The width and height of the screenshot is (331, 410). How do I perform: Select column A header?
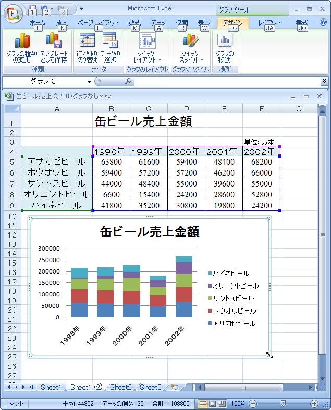57,109
